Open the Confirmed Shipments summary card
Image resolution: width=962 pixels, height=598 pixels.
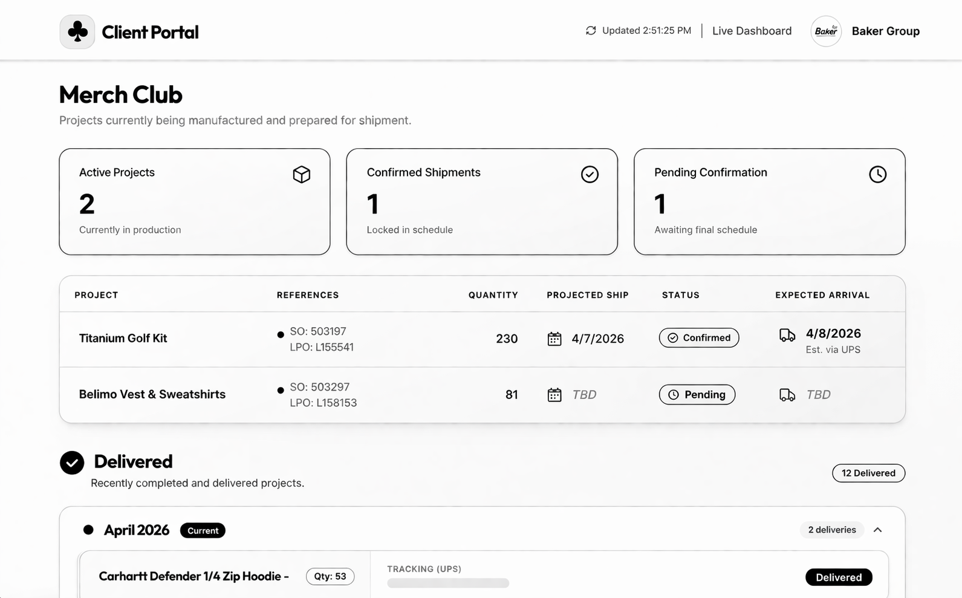point(482,201)
